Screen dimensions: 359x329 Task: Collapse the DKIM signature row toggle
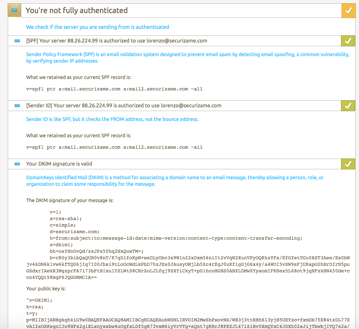tap(17, 164)
